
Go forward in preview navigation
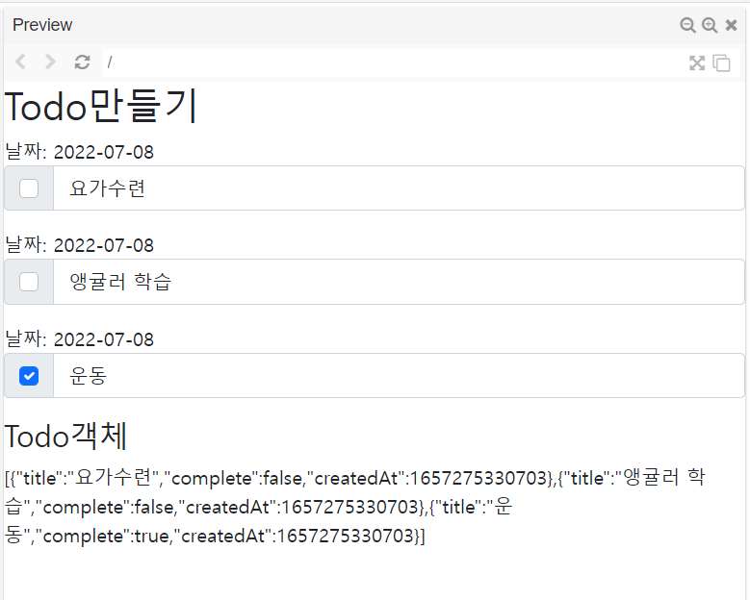[x=51, y=62]
